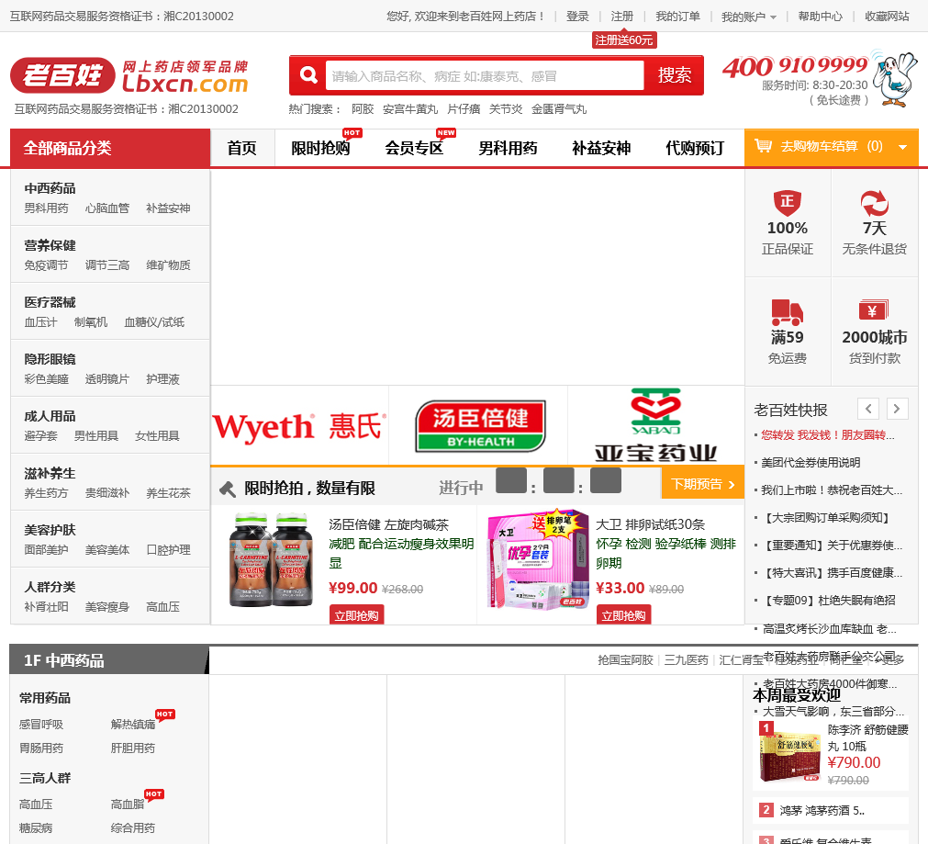Click the auction hammer icon
This screenshot has height=844, width=928.
(x=228, y=489)
